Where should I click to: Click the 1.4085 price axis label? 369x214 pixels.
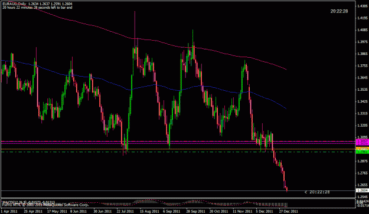[x=363, y=30]
